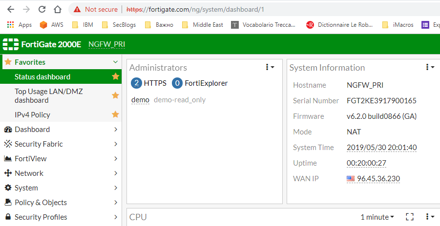Screen dimensions: 440x226
Task: Expand the Dashboard menu chevron
Action: 116,130
